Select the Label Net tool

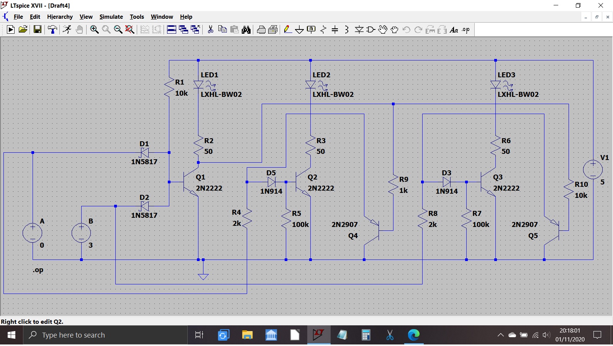click(311, 29)
